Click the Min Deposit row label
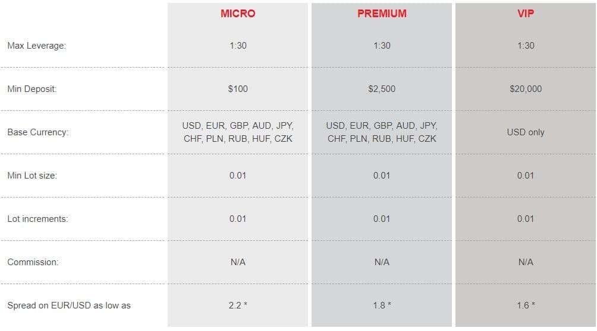Viewport: 597px width, 331px height. (32, 89)
